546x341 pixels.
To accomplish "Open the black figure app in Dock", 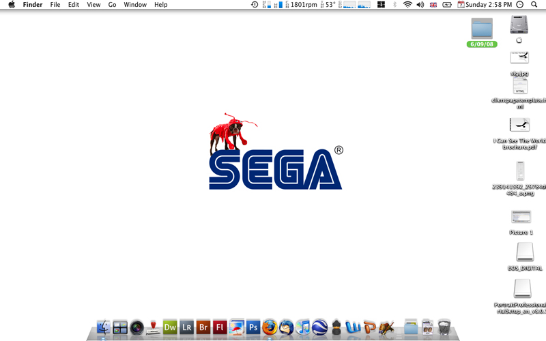I will tap(336, 327).
